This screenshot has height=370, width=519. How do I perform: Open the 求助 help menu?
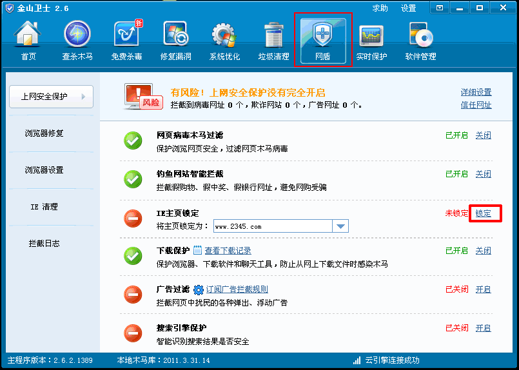tap(380, 8)
